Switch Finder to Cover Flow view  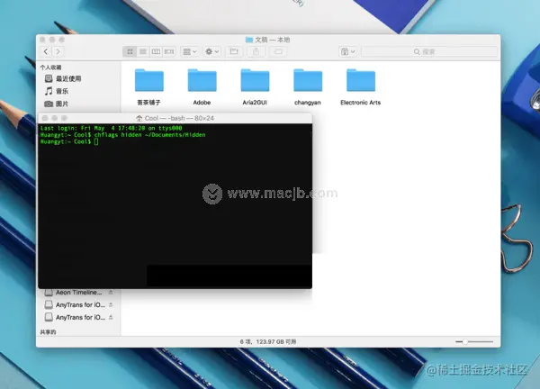pyautogui.click(x=169, y=51)
